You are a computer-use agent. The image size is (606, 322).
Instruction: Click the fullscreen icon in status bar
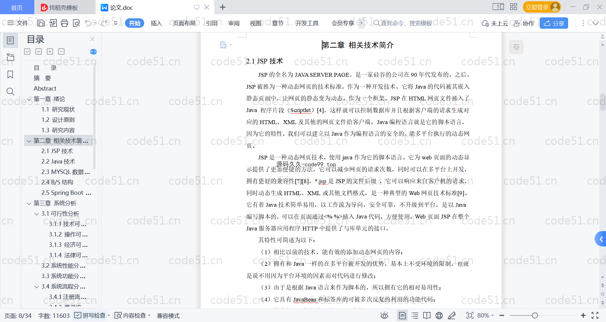[595, 315]
